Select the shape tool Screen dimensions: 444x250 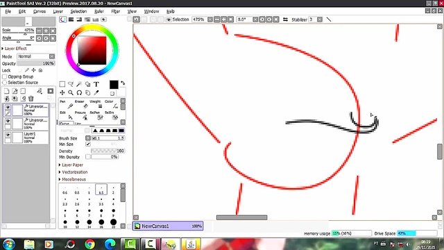88,84
